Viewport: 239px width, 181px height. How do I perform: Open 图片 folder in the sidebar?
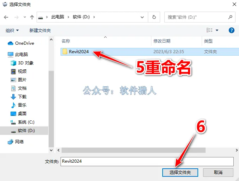click(x=19, y=80)
